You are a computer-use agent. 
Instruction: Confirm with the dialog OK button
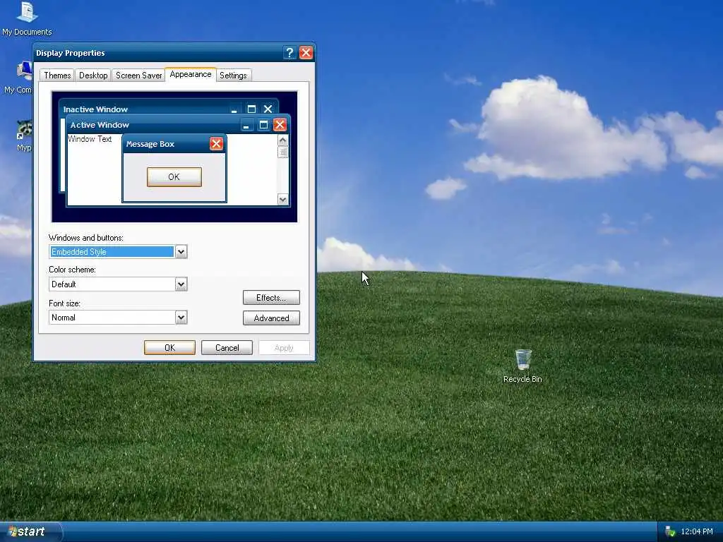(x=169, y=347)
